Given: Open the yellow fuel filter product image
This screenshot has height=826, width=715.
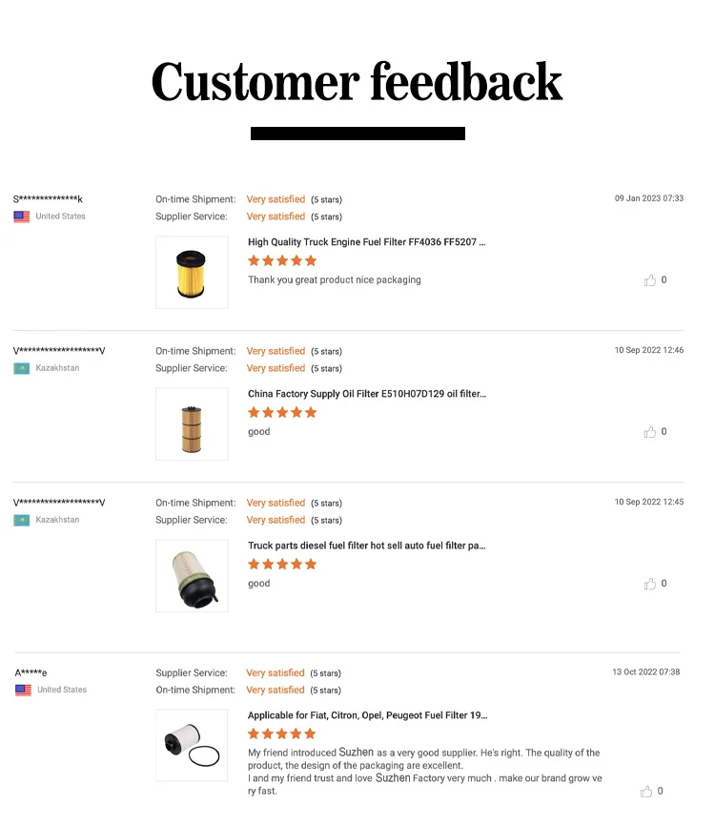Looking at the screenshot, I should click(192, 273).
